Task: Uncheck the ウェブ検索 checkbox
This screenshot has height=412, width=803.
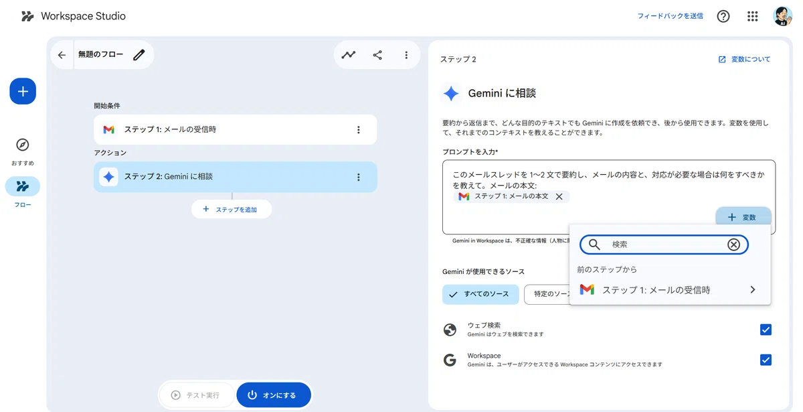Action: tap(766, 330)
